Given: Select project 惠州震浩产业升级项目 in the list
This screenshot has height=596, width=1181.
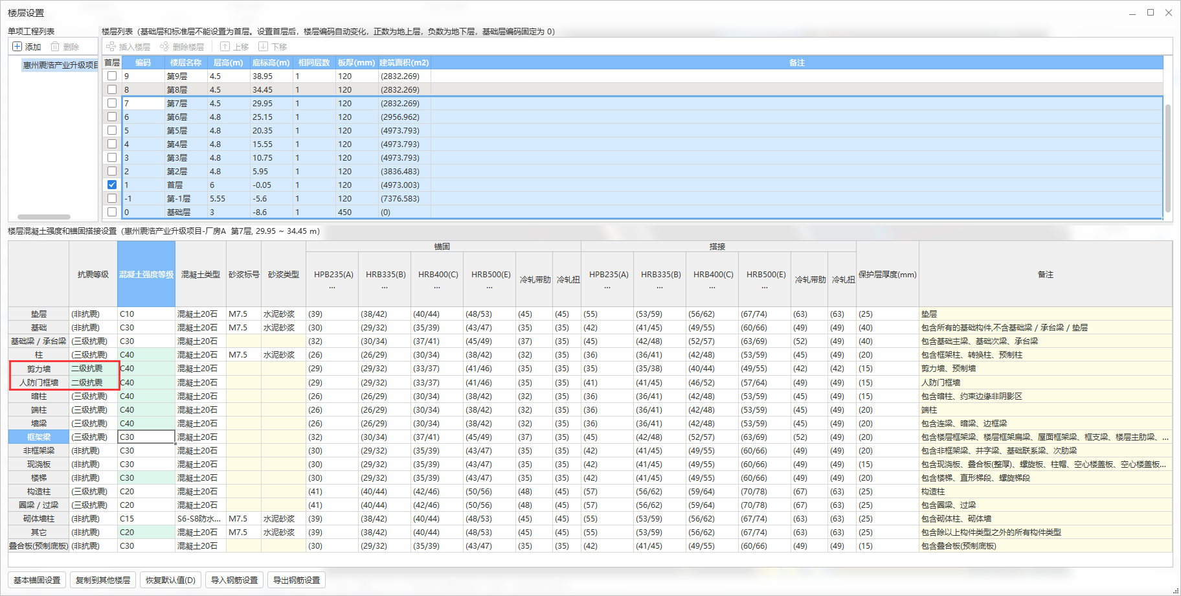Looking at the screenshot, I should tap(60, 65).
